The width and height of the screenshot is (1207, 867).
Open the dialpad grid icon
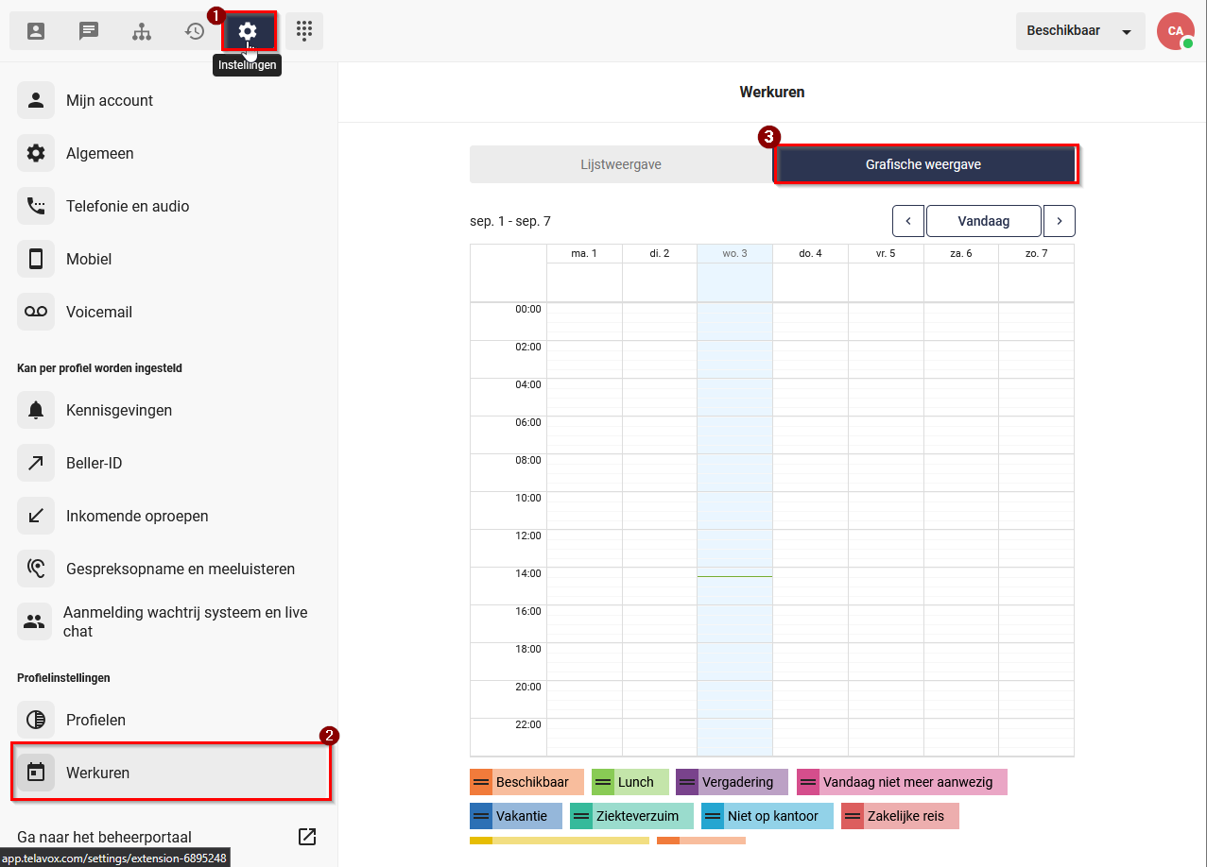(x=303, y=31)
